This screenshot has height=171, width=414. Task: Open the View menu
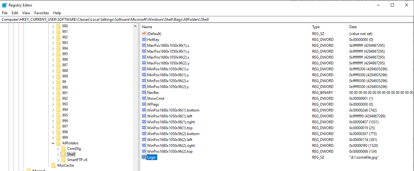[x=26, y=13]
